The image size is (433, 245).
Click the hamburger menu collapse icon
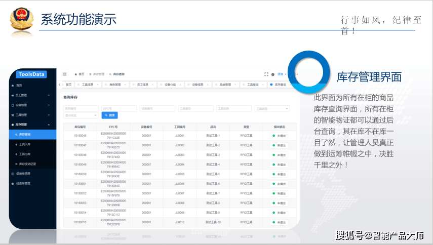(x=65, y=74)
